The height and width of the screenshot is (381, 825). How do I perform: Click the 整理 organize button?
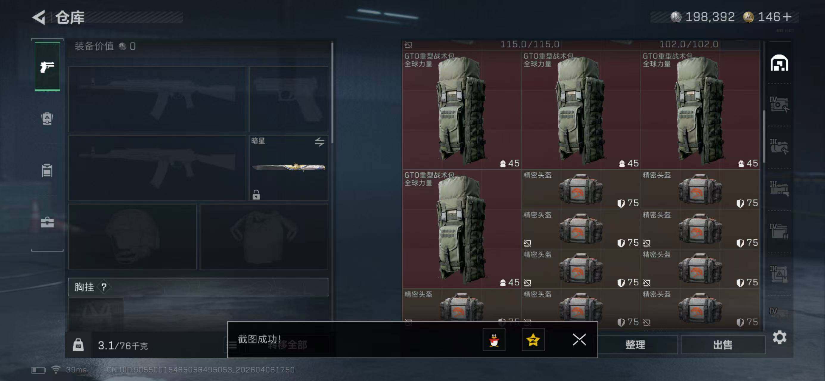636,344
